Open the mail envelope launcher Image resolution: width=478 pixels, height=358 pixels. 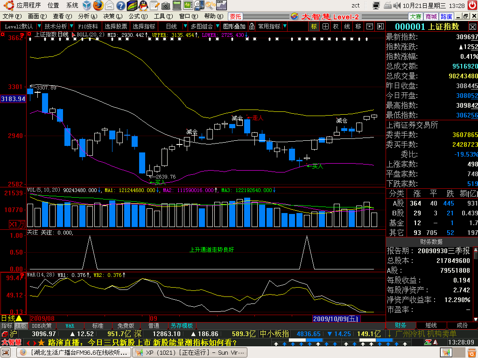109,5
